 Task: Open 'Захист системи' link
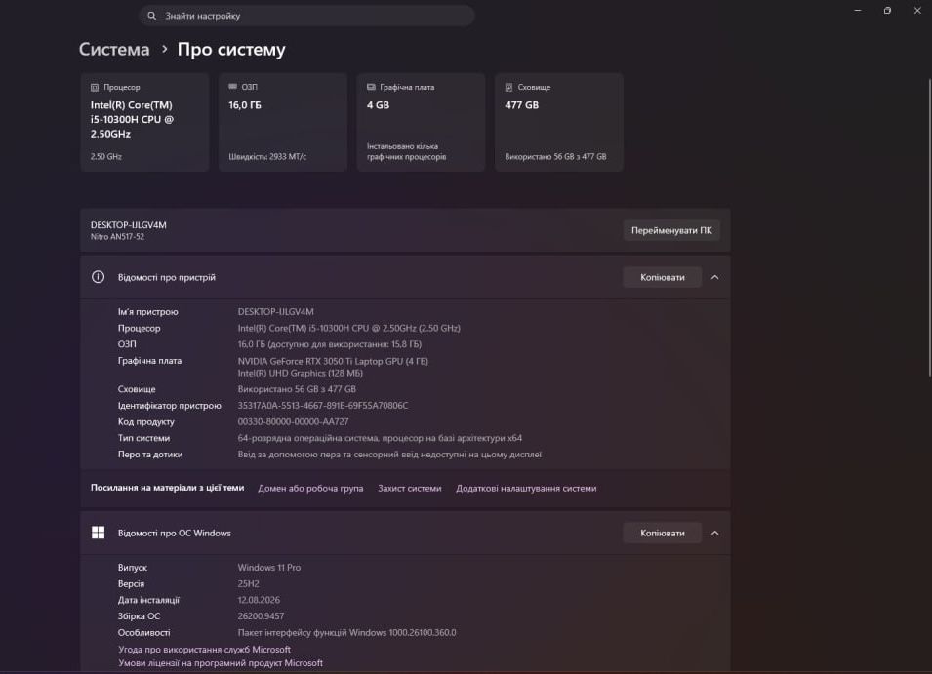pyautogui.click(x=410, y=488)
